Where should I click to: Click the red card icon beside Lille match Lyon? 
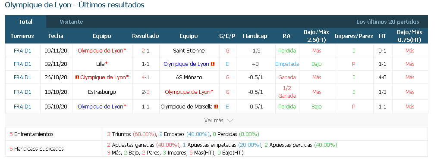click(x=213, y=64)
